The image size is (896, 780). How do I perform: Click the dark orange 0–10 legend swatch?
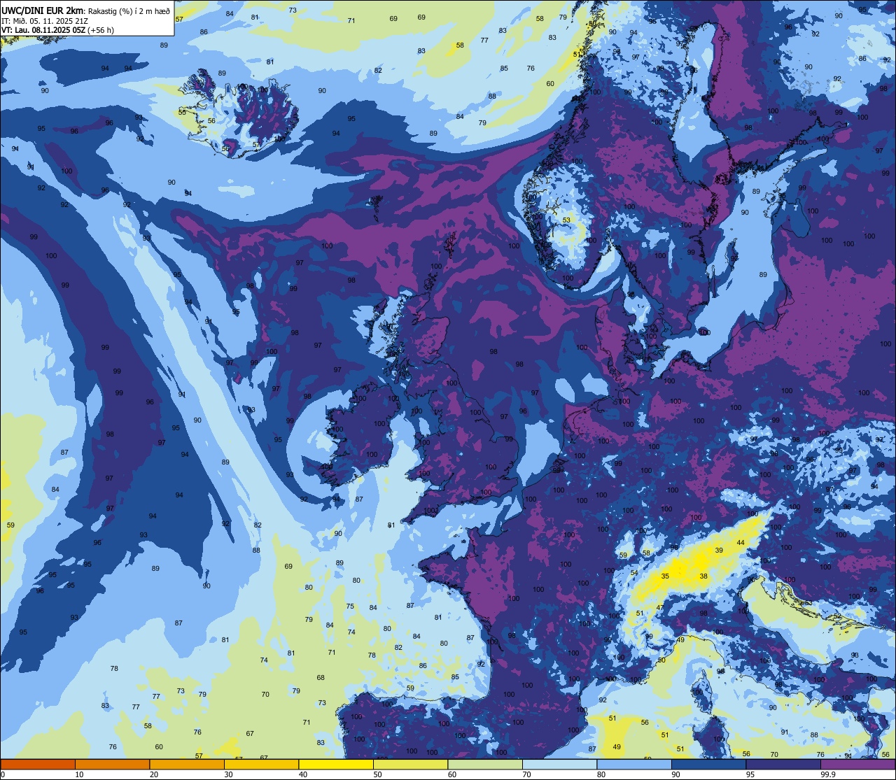pyautogui.click(x=38, y=764)
